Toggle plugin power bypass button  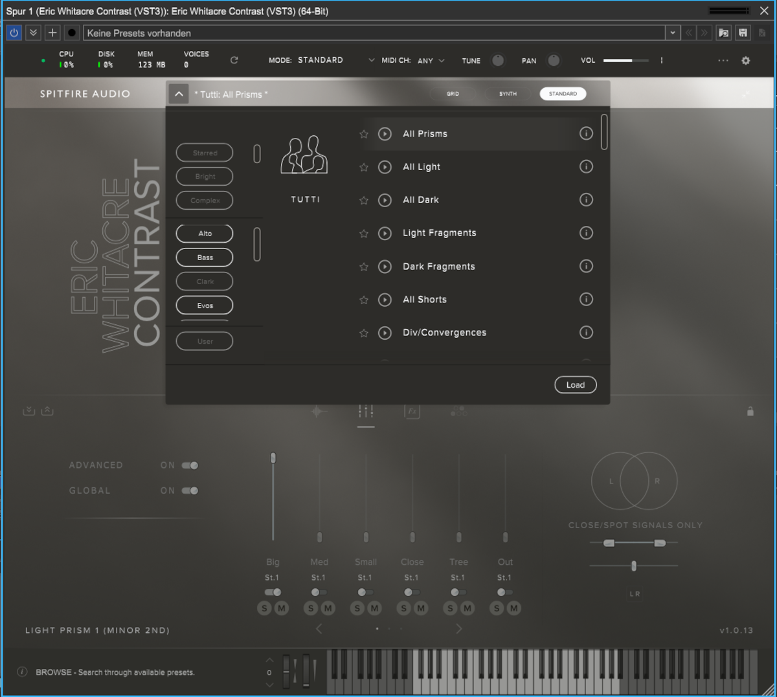click(x=14, y=32)
